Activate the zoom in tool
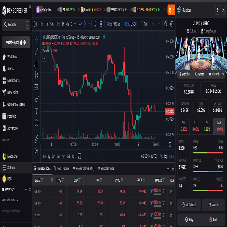 (x=36, y=150)
